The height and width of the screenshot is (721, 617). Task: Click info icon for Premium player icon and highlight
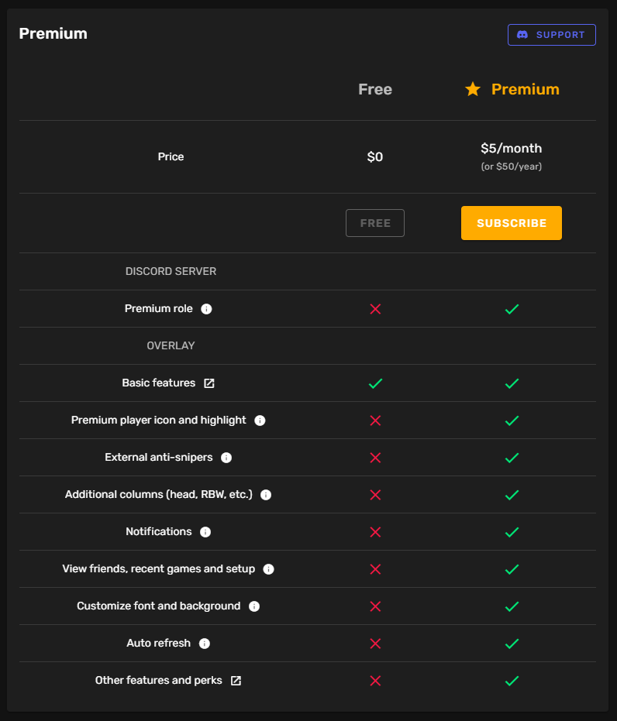click(x=260, y=421)
